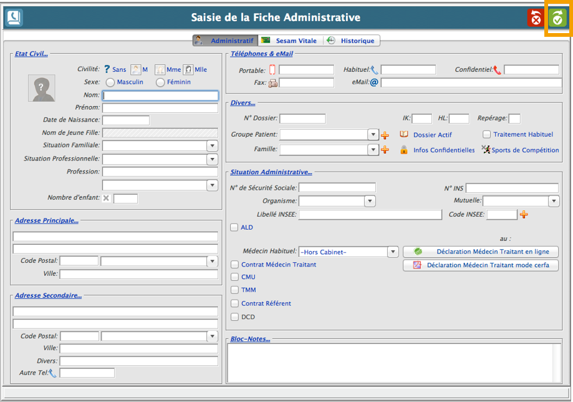This screenshot has height=402, width=573.
Task: Open the 'Situation Administrative...' link
Action: click(x=271, y=172)
